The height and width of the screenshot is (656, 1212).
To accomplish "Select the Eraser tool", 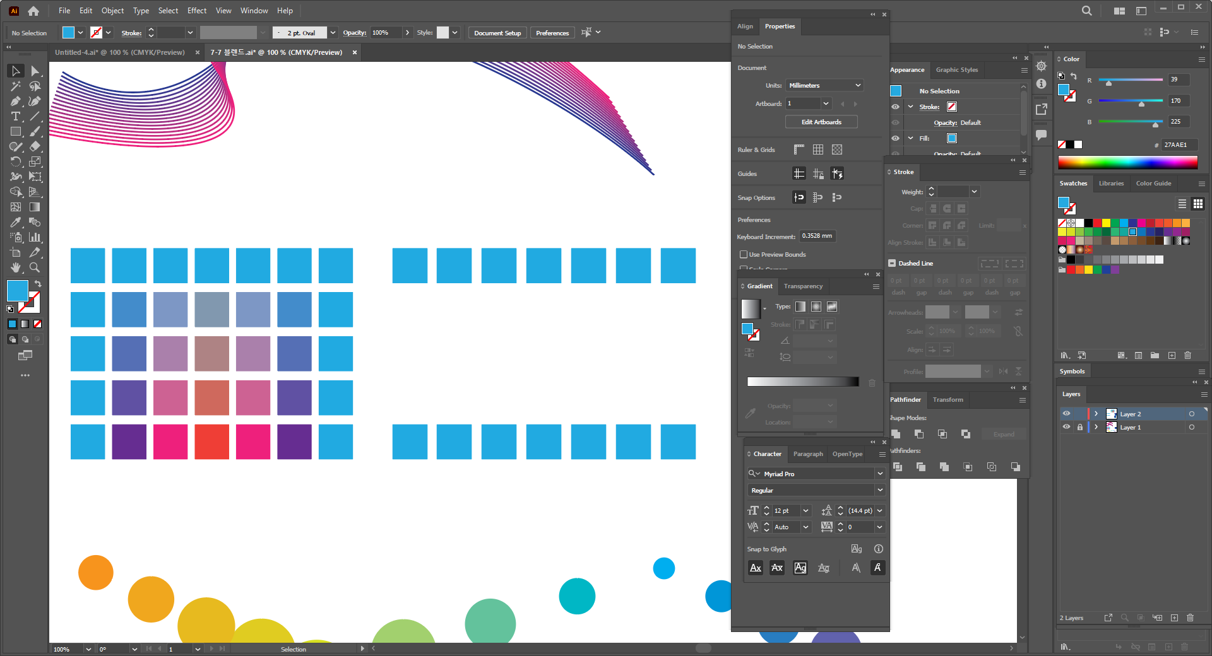I will (35, 147).
